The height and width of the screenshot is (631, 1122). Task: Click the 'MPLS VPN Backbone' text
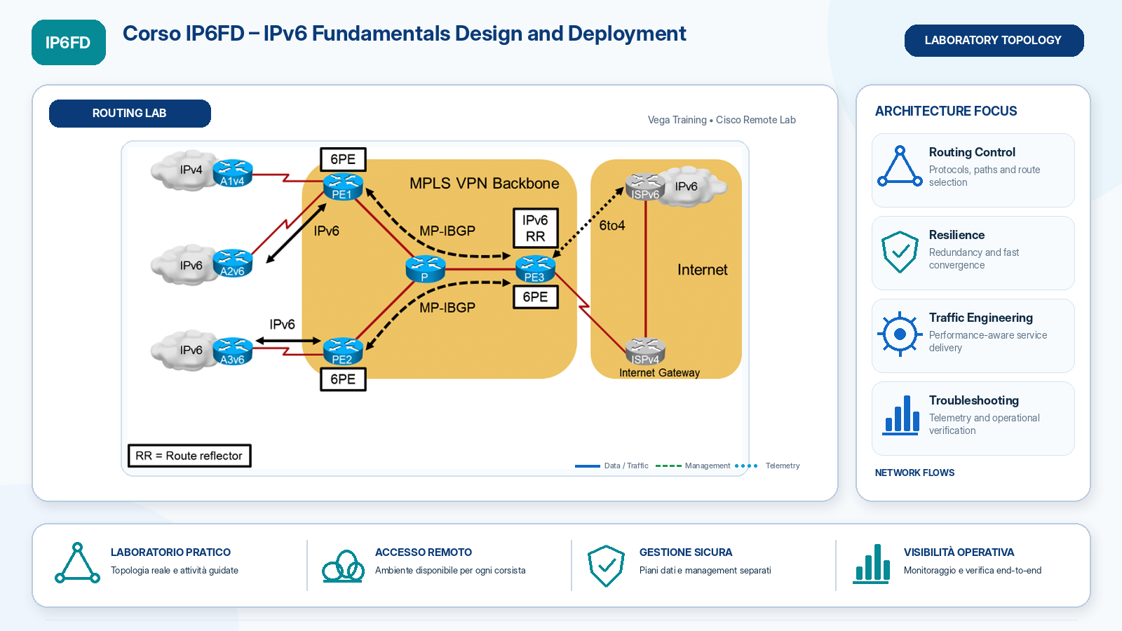click(x=485, y=184)
